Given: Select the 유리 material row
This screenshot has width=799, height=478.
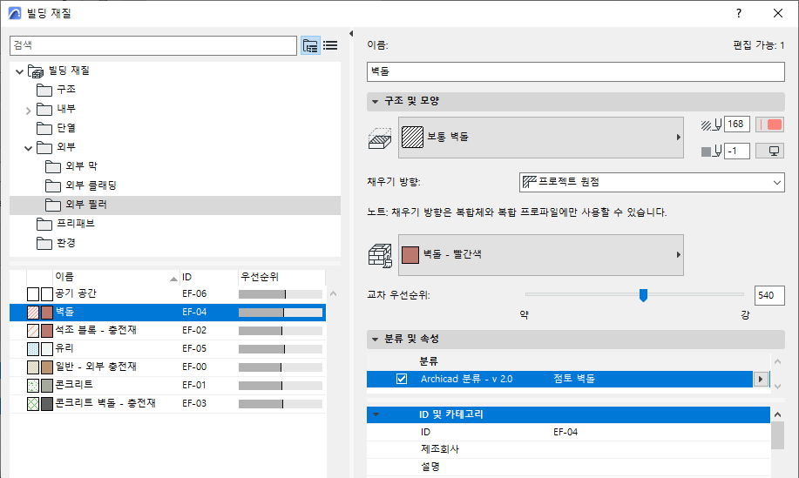Looking at the screenshot, I should pyautogui.click(x=167, y=349).
